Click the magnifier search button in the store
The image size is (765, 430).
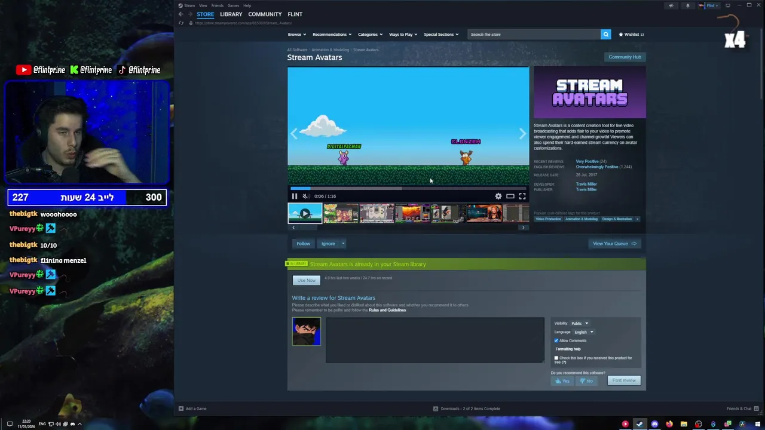tap(606, 34)
